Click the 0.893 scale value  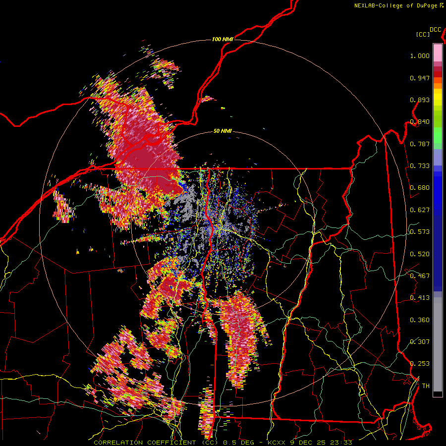click(x=420, y=100)
